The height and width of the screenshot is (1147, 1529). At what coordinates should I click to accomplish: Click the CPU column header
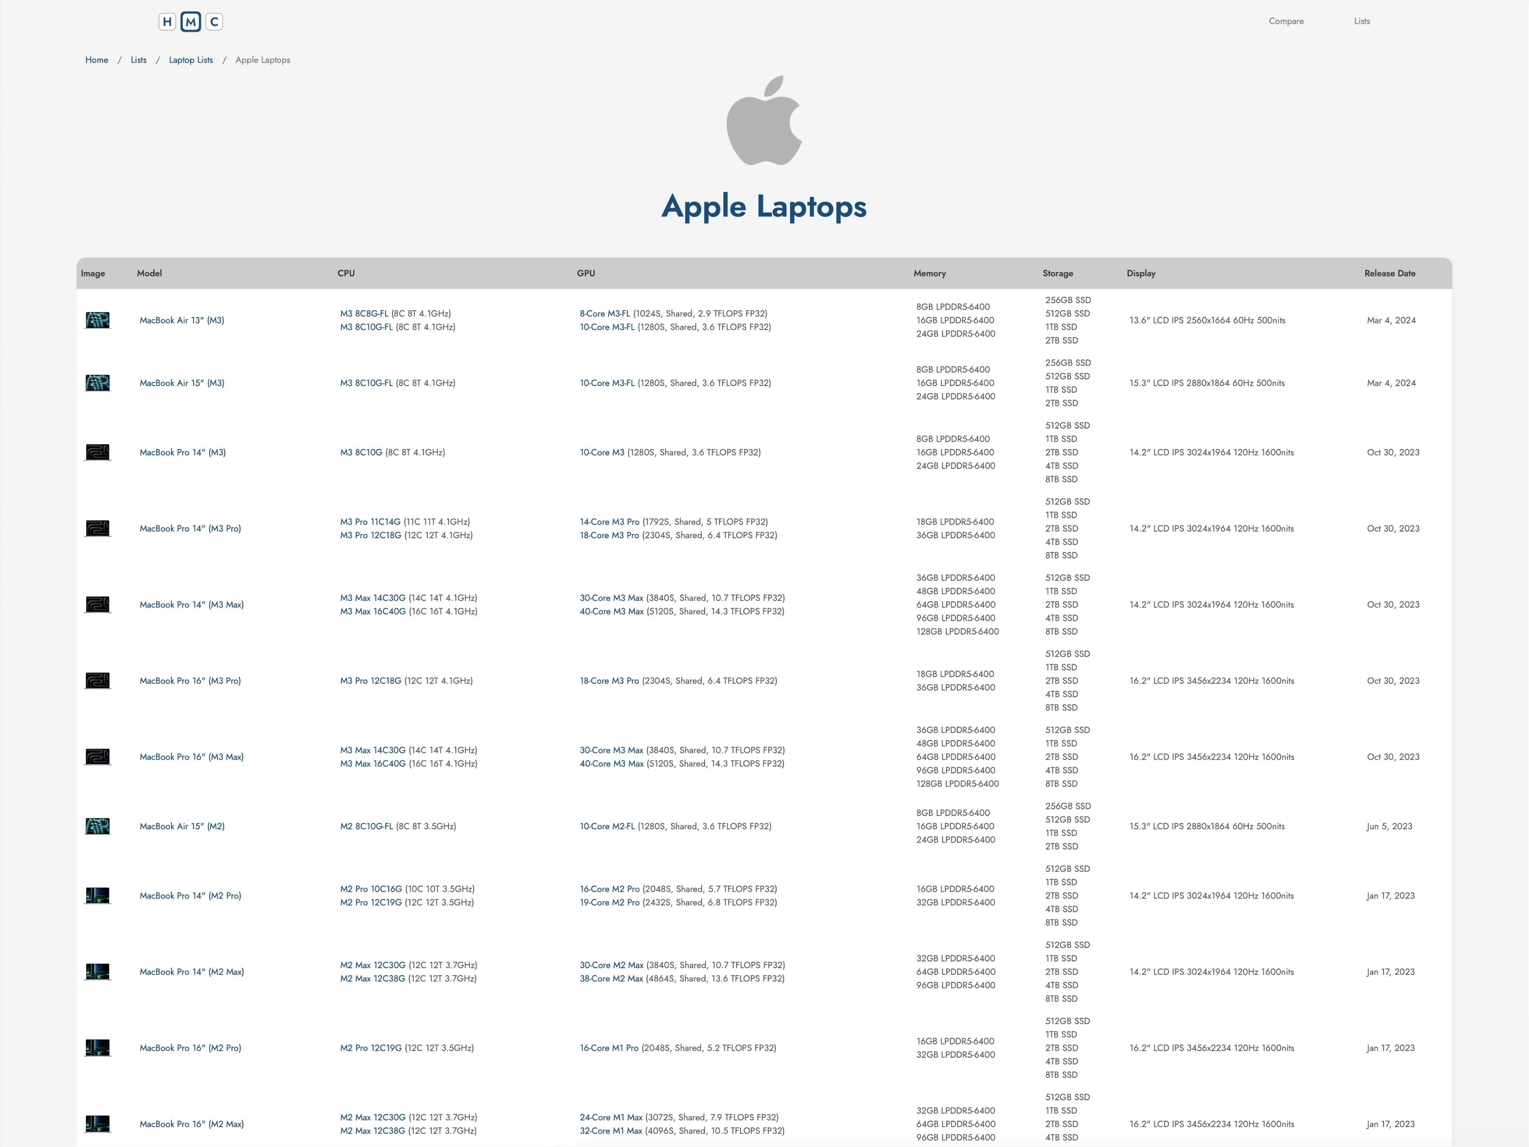[x=346, y=273]
